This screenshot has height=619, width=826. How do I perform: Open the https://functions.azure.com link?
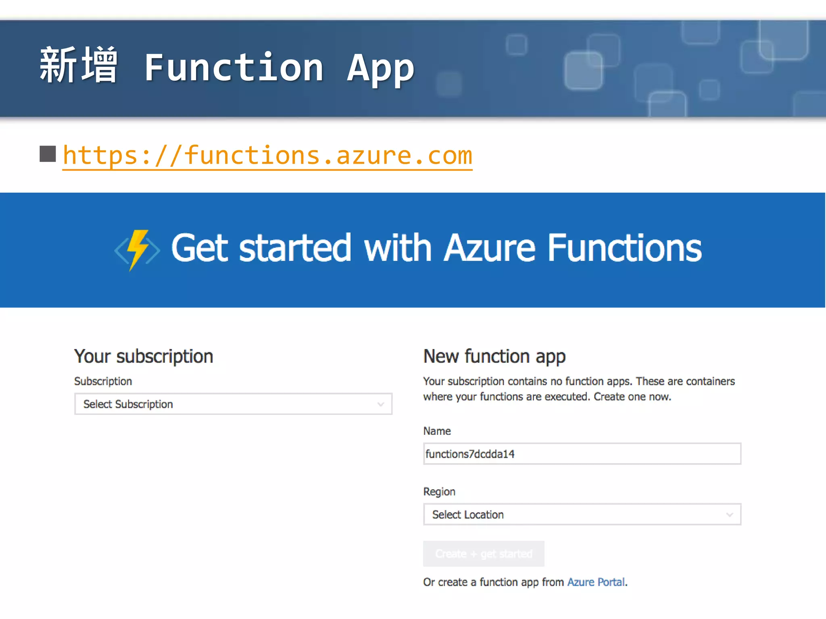tap(267, 156)
